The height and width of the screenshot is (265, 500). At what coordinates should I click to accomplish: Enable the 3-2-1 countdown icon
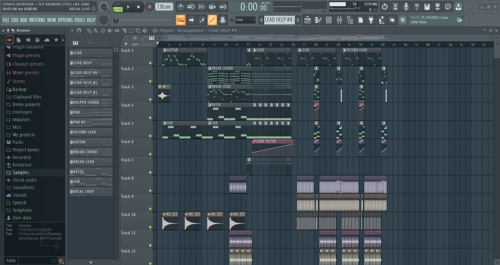click(x=202, y=7)
